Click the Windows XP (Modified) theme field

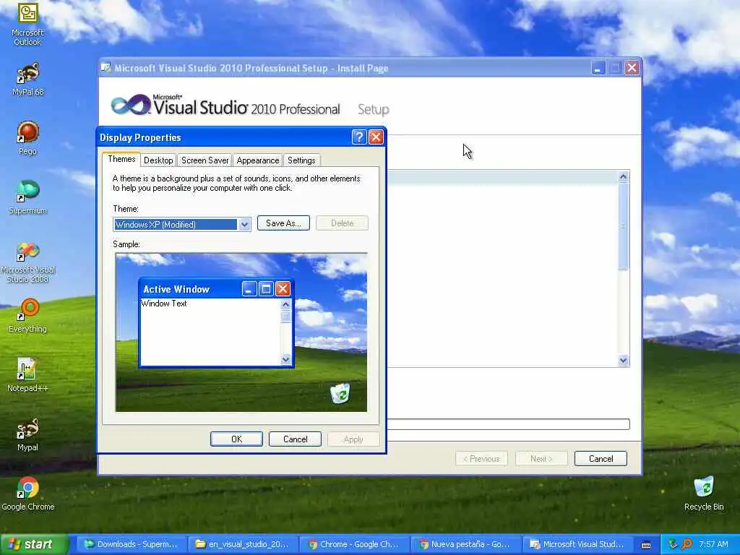[176, 225]
